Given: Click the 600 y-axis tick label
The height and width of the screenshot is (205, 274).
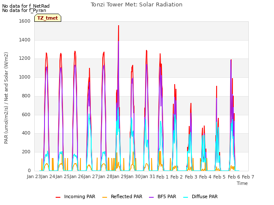Looking at the screenshot, I should [26, 115].
